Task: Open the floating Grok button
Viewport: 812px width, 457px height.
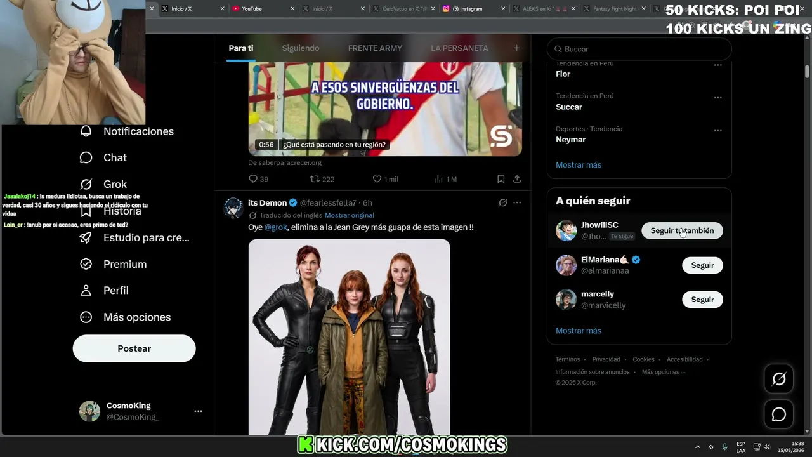Action: [778, 379]
